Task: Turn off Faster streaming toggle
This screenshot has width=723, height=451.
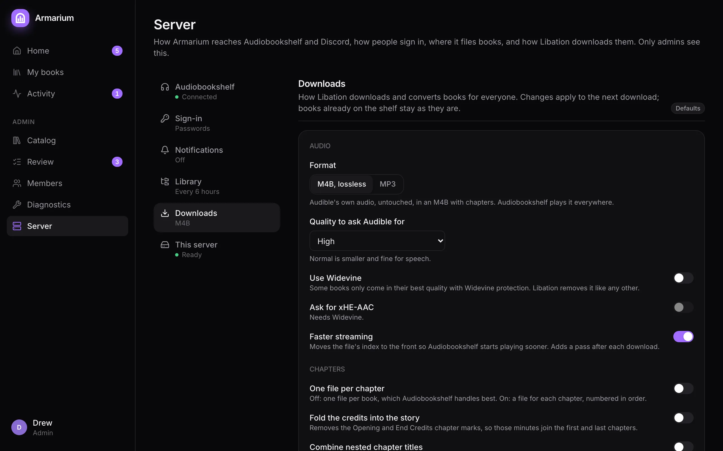Action: point(683,337)
